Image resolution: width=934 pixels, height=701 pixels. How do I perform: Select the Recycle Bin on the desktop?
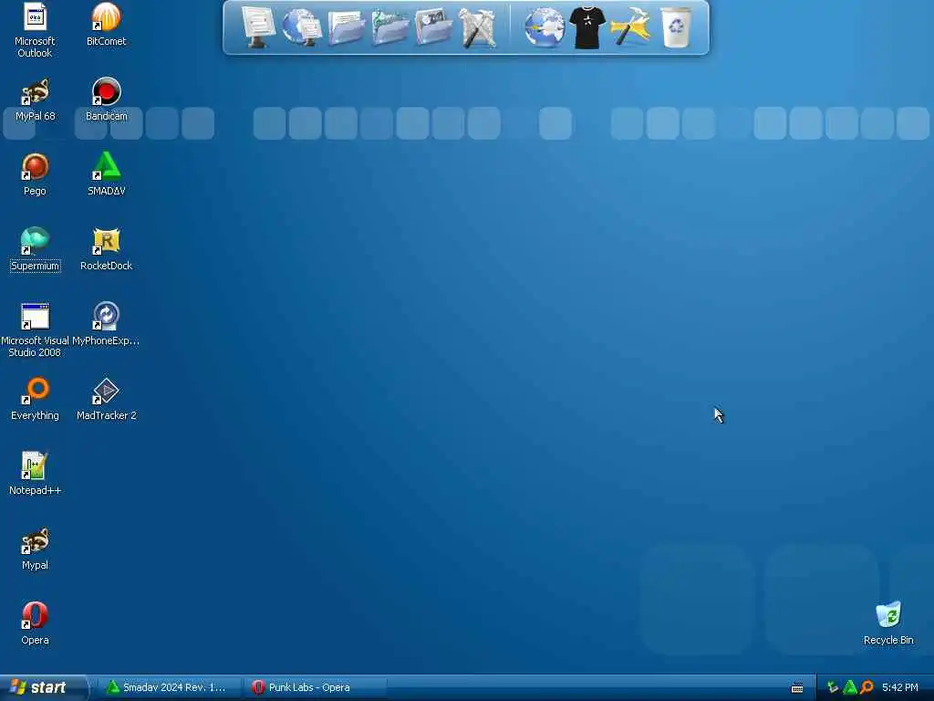pyautogui.click(x=888, y=624)
